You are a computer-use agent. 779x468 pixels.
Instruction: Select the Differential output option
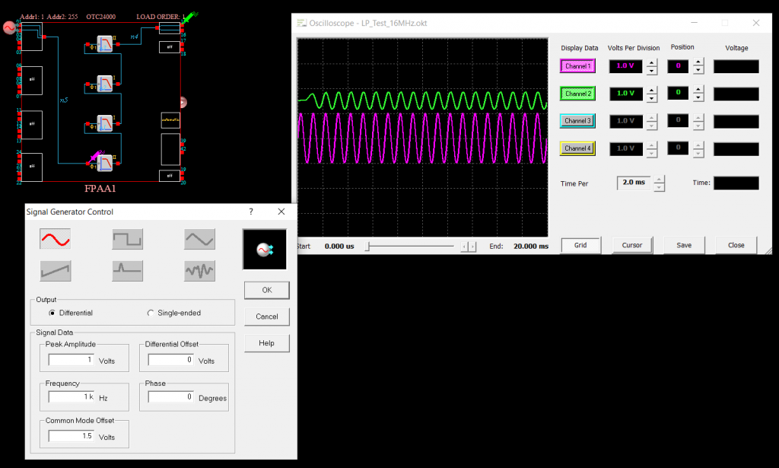(x=52, y=313)
